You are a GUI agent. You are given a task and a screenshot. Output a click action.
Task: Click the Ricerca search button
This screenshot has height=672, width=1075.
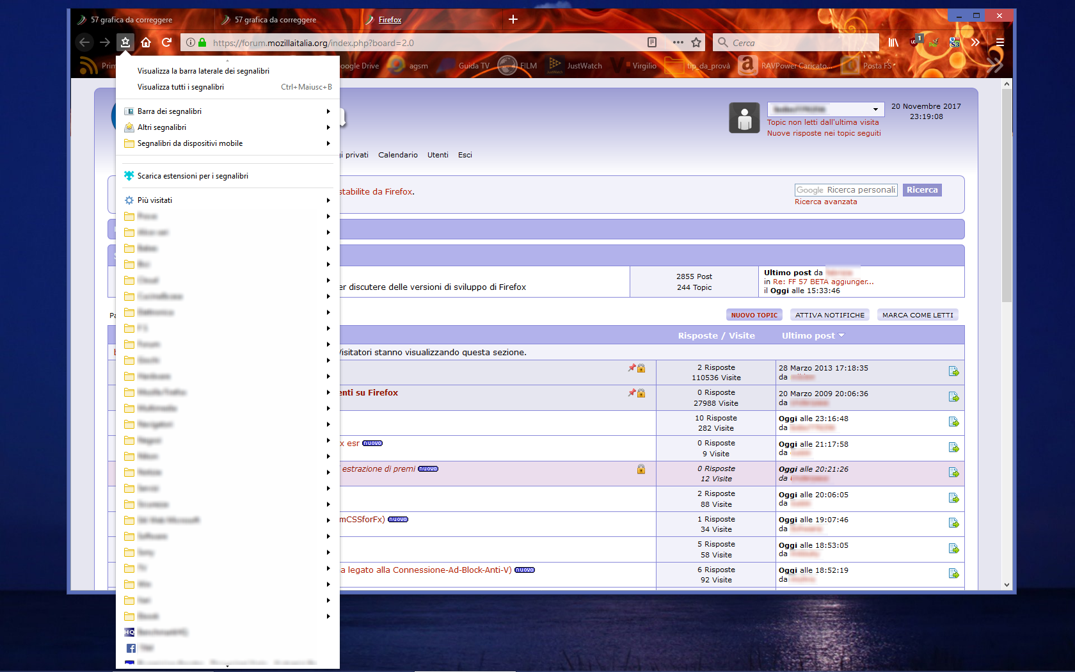pyautogui.click(x=922, y=190)
